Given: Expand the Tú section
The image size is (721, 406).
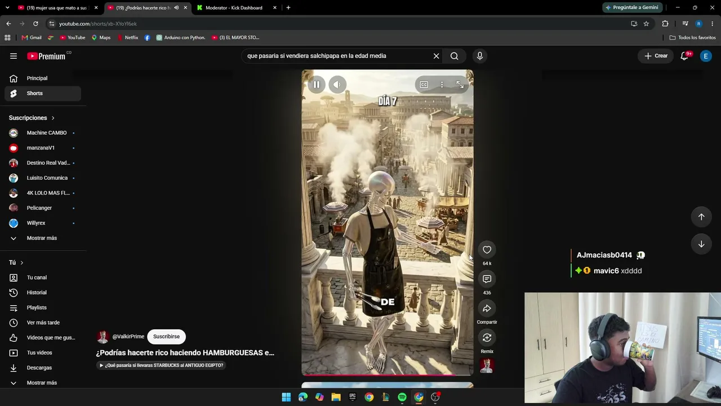Looking at the screenshot, I should pos(16,263).
